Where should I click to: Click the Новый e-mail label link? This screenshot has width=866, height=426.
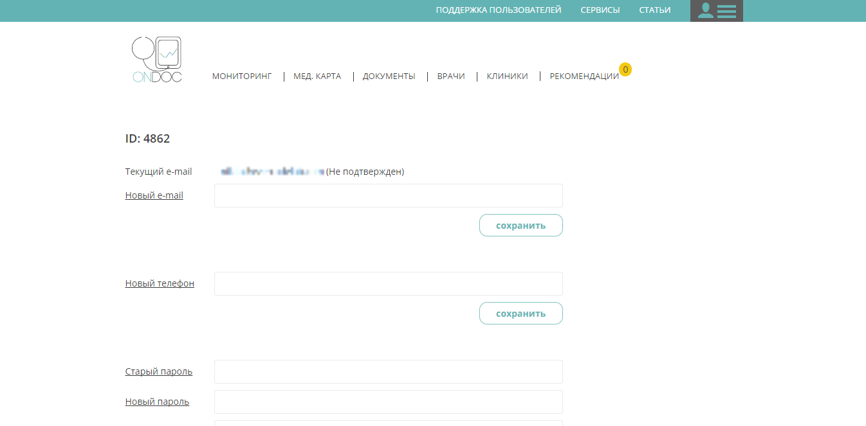154,195
